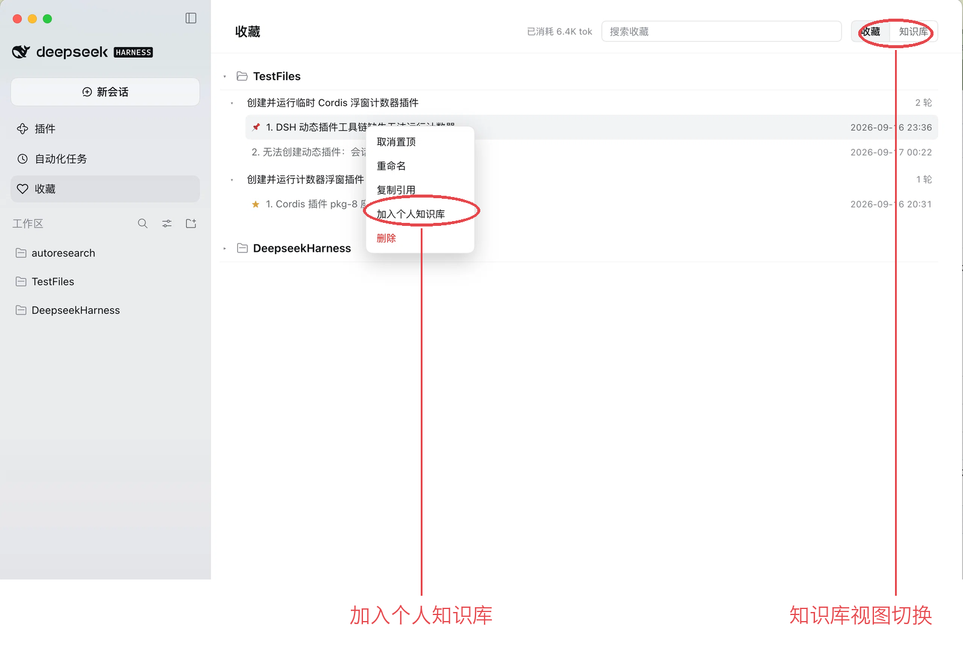Select the 收藏 favorites sidebar item
Image resolution: width=963 pixels, height=659 pixels.
(x=105, y=189)
